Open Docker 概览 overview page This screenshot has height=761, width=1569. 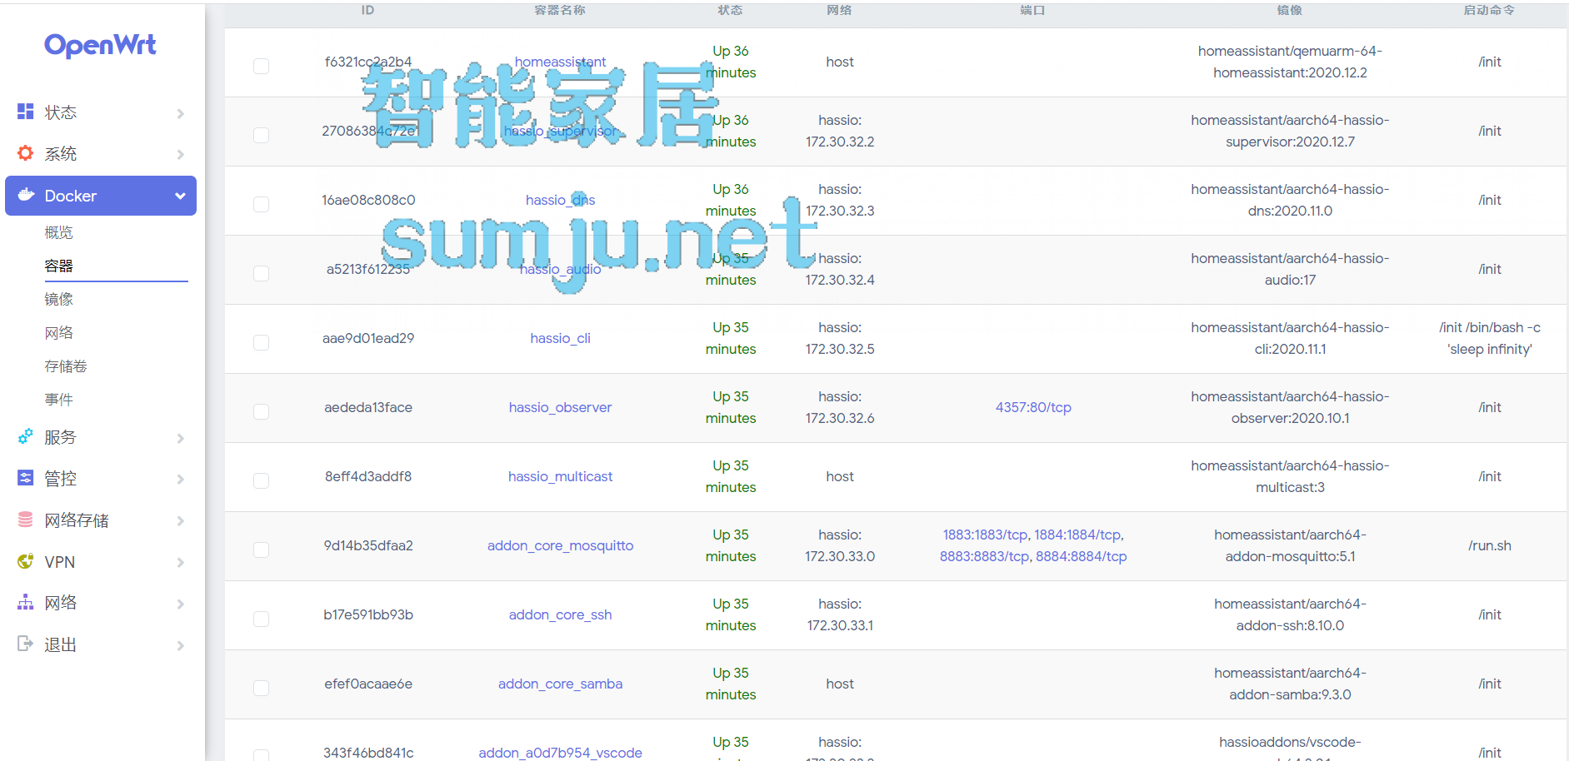tap(58, 232)
